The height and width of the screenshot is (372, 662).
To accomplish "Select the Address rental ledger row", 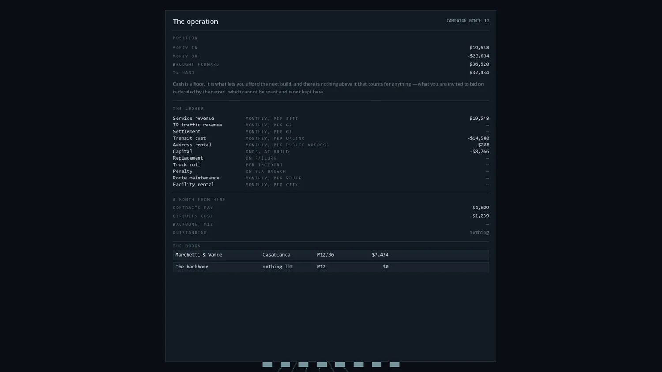I will click(x=331, y=145).
